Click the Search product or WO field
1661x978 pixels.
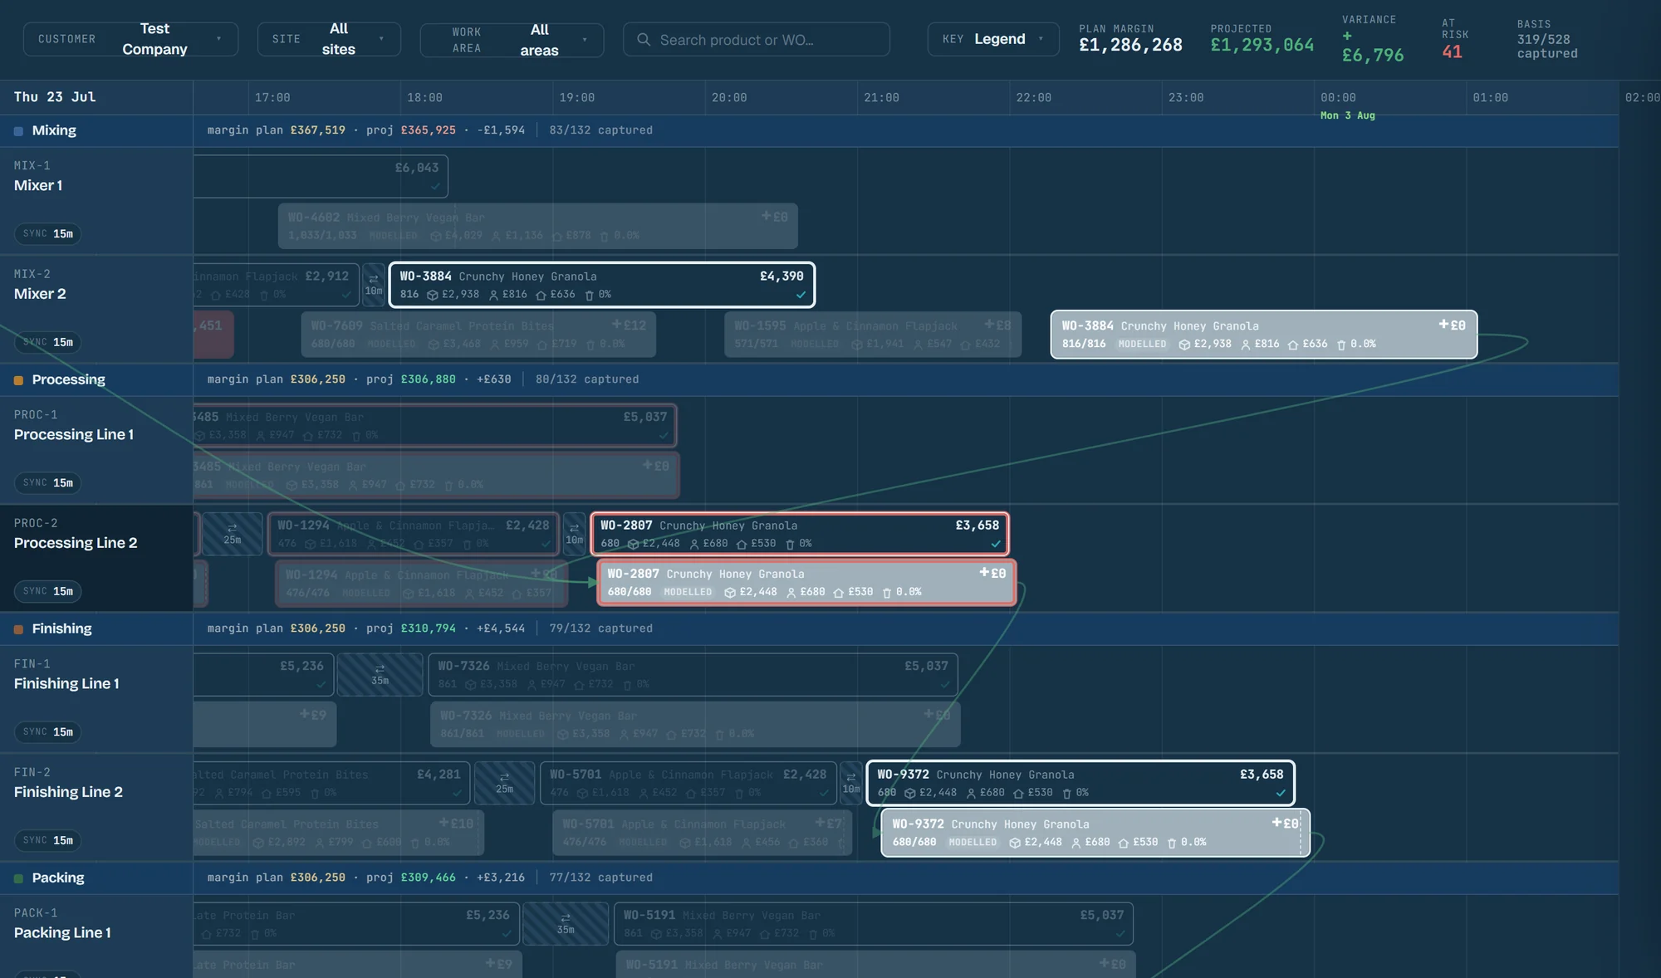(x=757, y=39)
